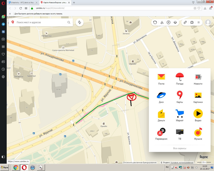Open the Opera main menu
Viewport: 214px width, 171px height.
click(3, 2)
